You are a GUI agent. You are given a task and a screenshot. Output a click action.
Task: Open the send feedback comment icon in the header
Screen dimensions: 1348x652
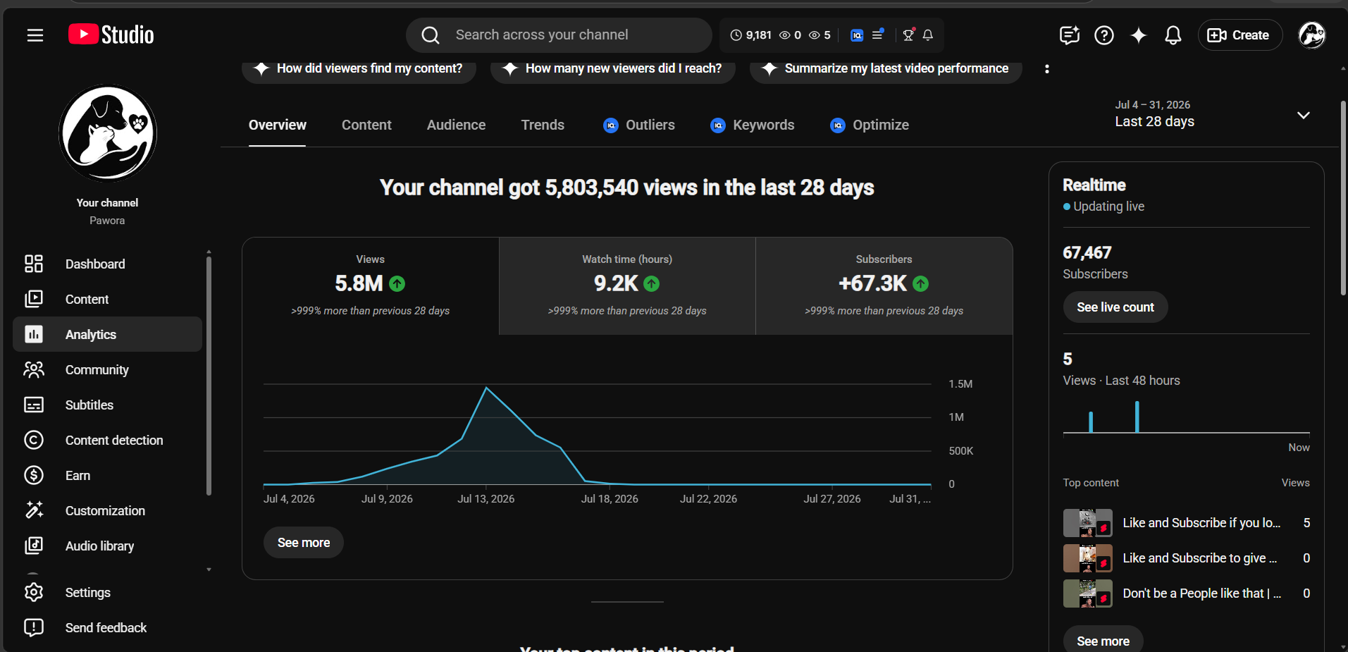pyautogui.click(x=1069, y=35)
